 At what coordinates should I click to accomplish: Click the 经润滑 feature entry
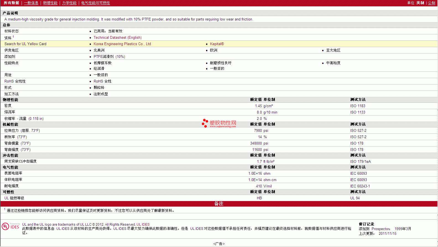tap(99, 68)
